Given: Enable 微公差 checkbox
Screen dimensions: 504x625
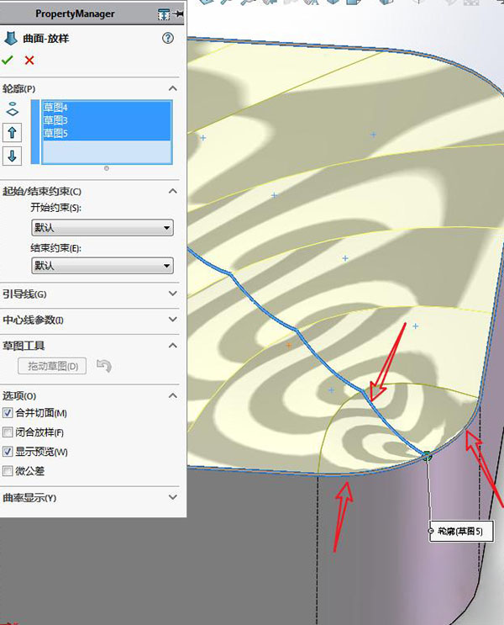Looking at the screenshot, I should tap(8, 471).
